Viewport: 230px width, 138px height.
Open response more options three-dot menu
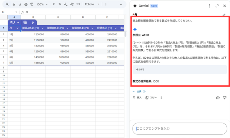161,98
